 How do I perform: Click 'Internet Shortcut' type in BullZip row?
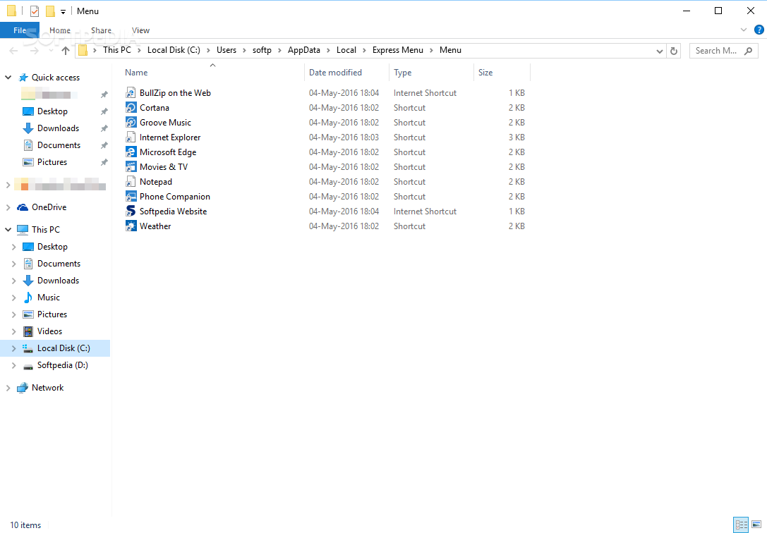tap(425, 93)
